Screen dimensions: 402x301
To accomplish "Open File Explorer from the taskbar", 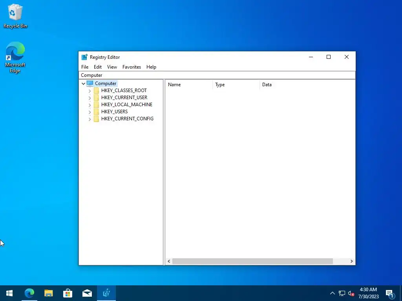I will pos(48,293).
